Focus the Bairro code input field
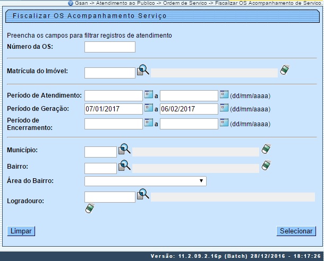Screen dimensions: 324x261 100,168
